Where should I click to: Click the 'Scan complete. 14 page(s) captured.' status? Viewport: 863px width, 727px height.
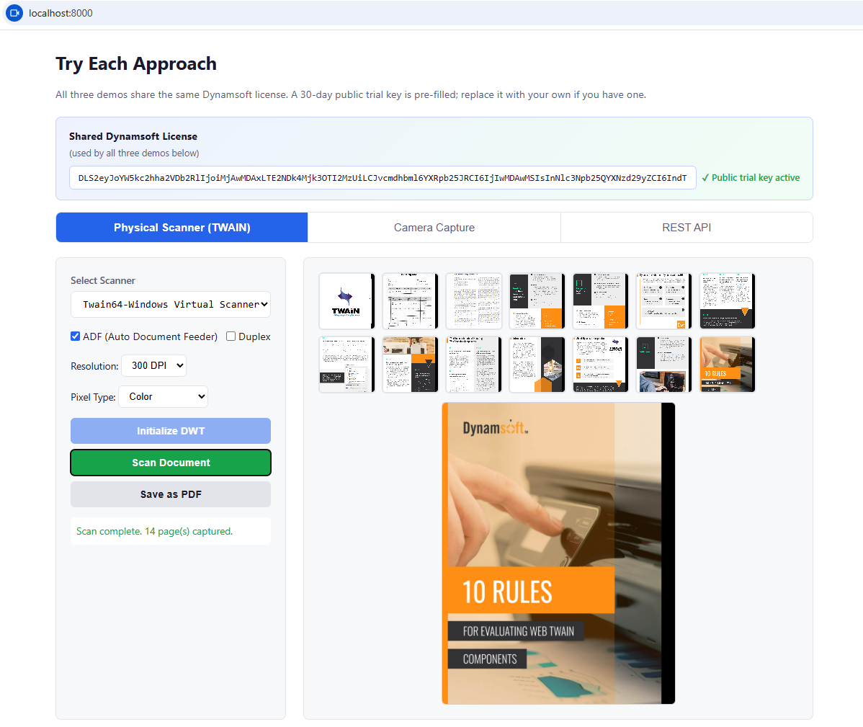click(x=155, y=531)
